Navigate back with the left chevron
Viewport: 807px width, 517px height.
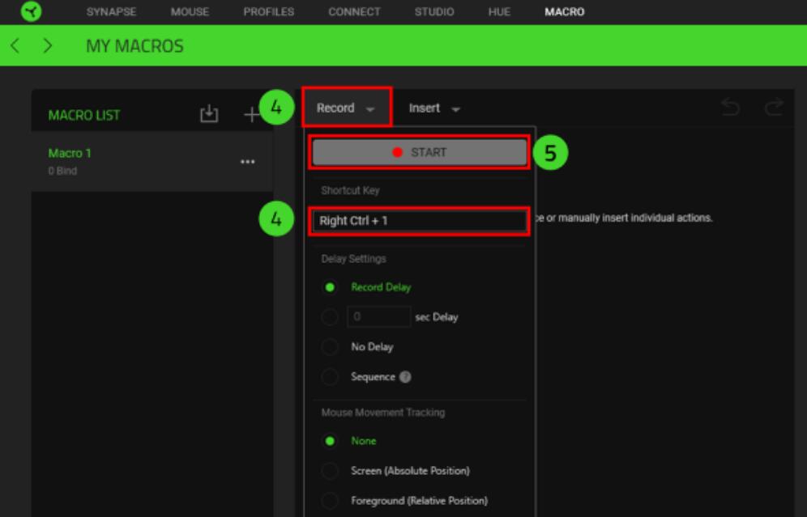tap(15, 46)
